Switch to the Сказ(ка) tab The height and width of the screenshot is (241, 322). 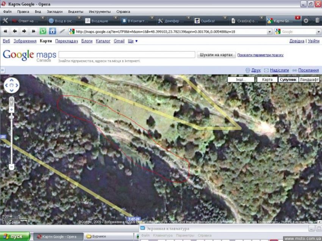click(x=247, y=21)
